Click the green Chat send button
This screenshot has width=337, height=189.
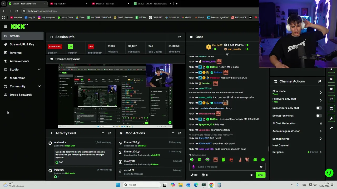click(260, 175)
